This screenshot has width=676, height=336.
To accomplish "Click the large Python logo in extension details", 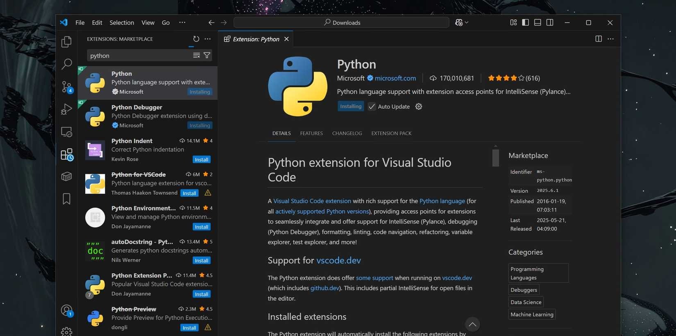I will (298, 86).
